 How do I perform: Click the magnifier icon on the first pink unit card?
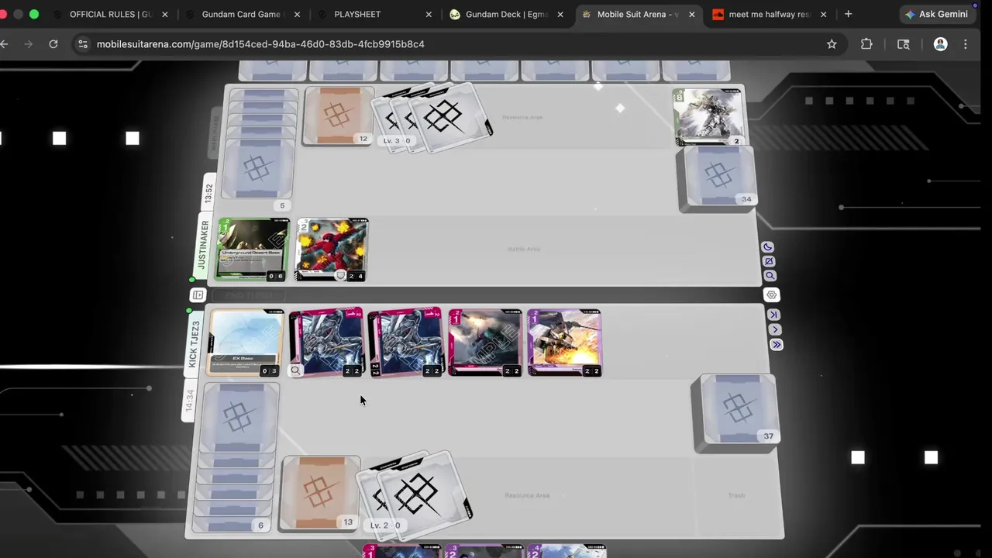[x=295, y=370]
